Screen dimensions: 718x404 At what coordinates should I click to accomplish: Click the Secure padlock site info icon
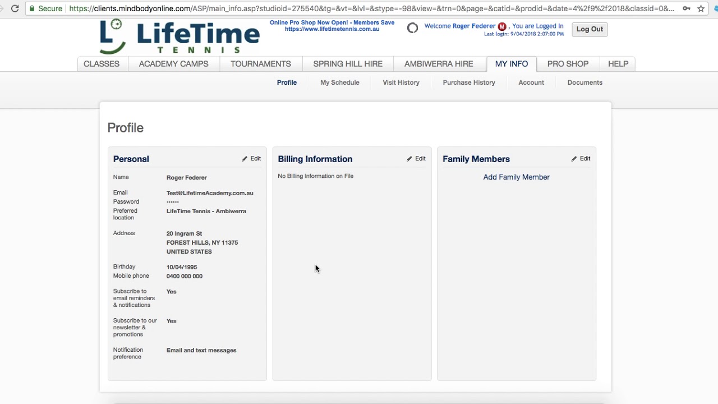click(x=32, y=8)
